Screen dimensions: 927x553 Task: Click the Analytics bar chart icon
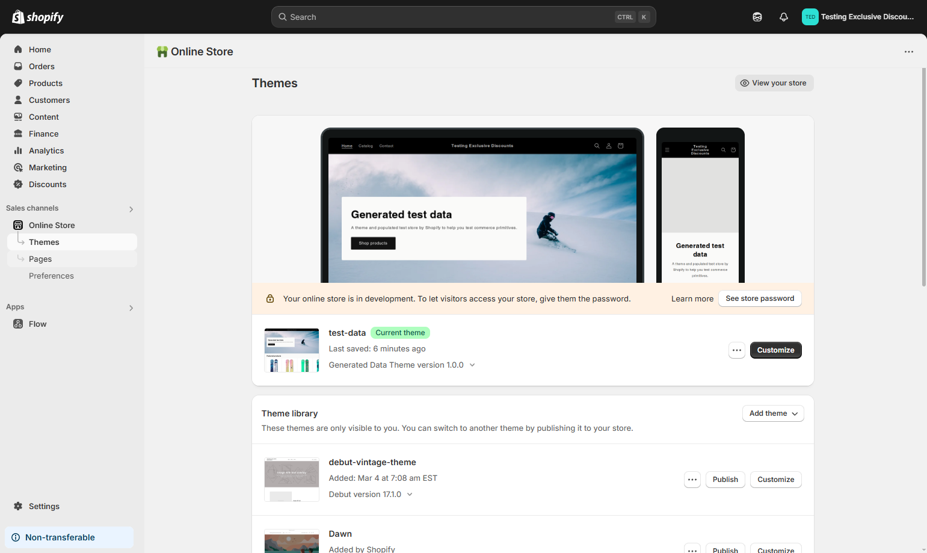(18, 150)
